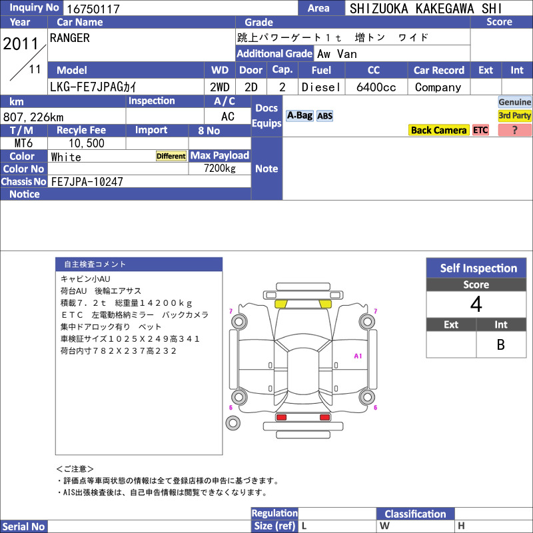
Task: Click the Inquiry No 16750117 field
Action: (181, 8)
